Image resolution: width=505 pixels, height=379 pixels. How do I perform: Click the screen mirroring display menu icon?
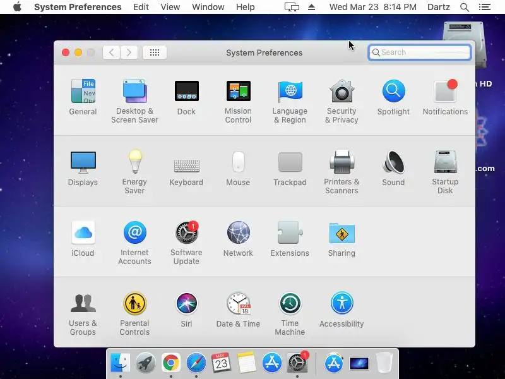(x=292, y=7)
